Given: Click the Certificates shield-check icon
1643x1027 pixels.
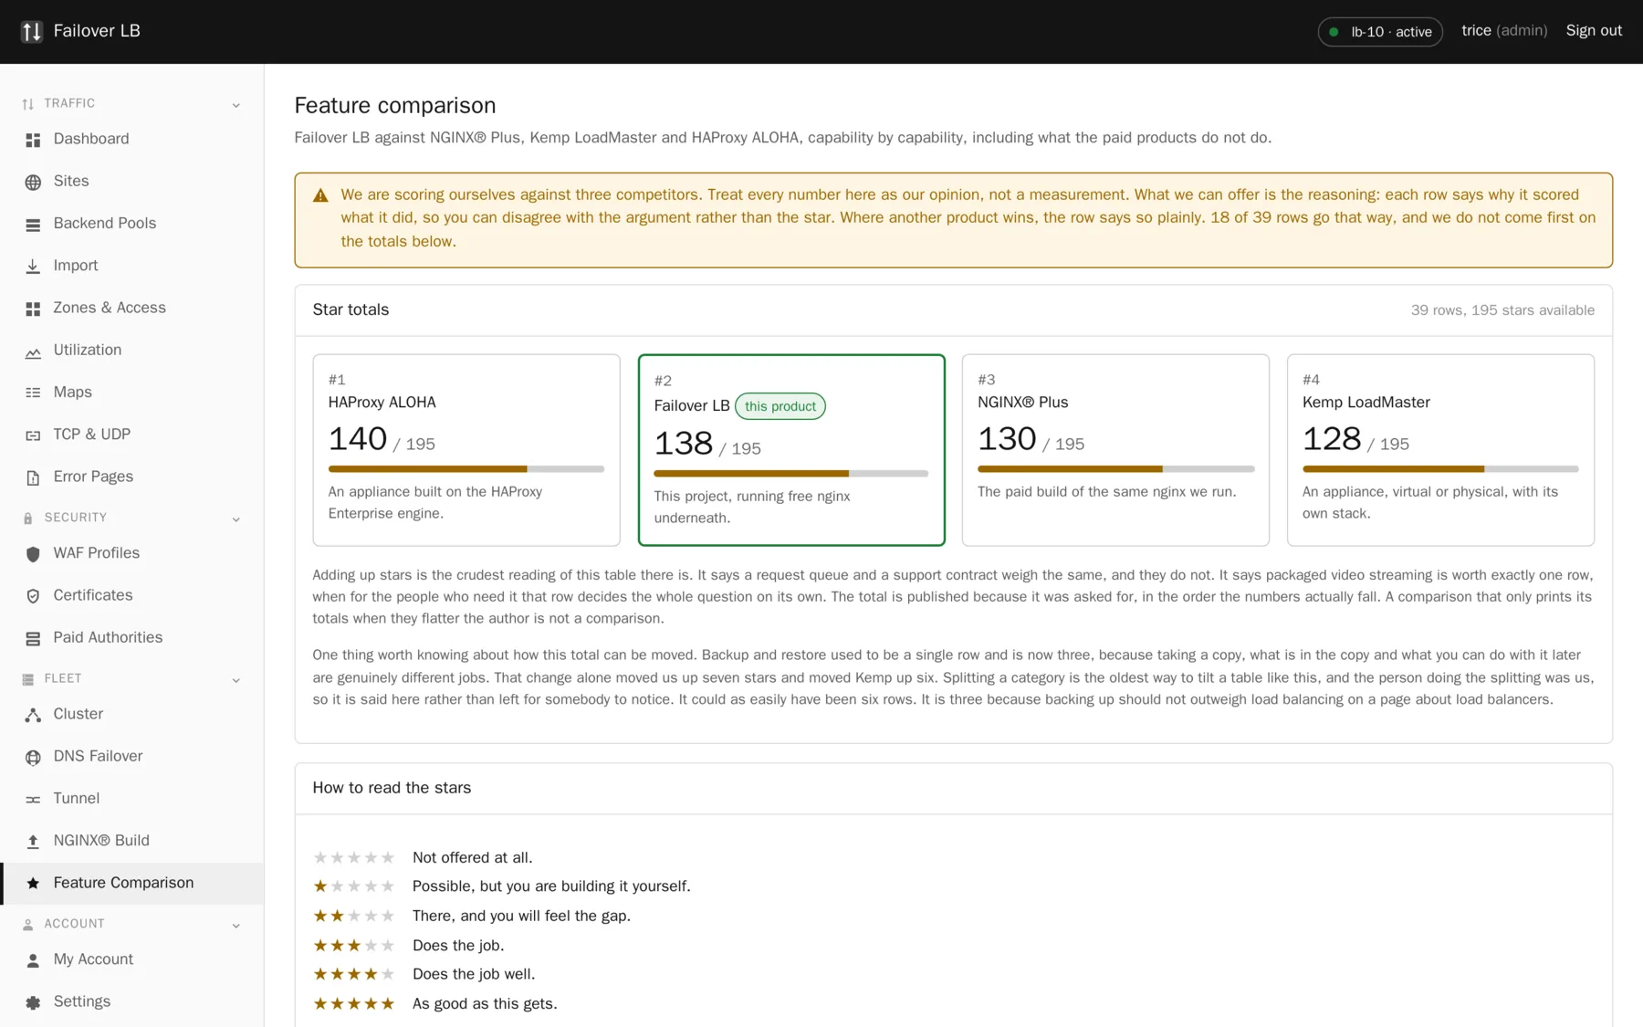Looking at the screenshot, I should tap(33, 596).
